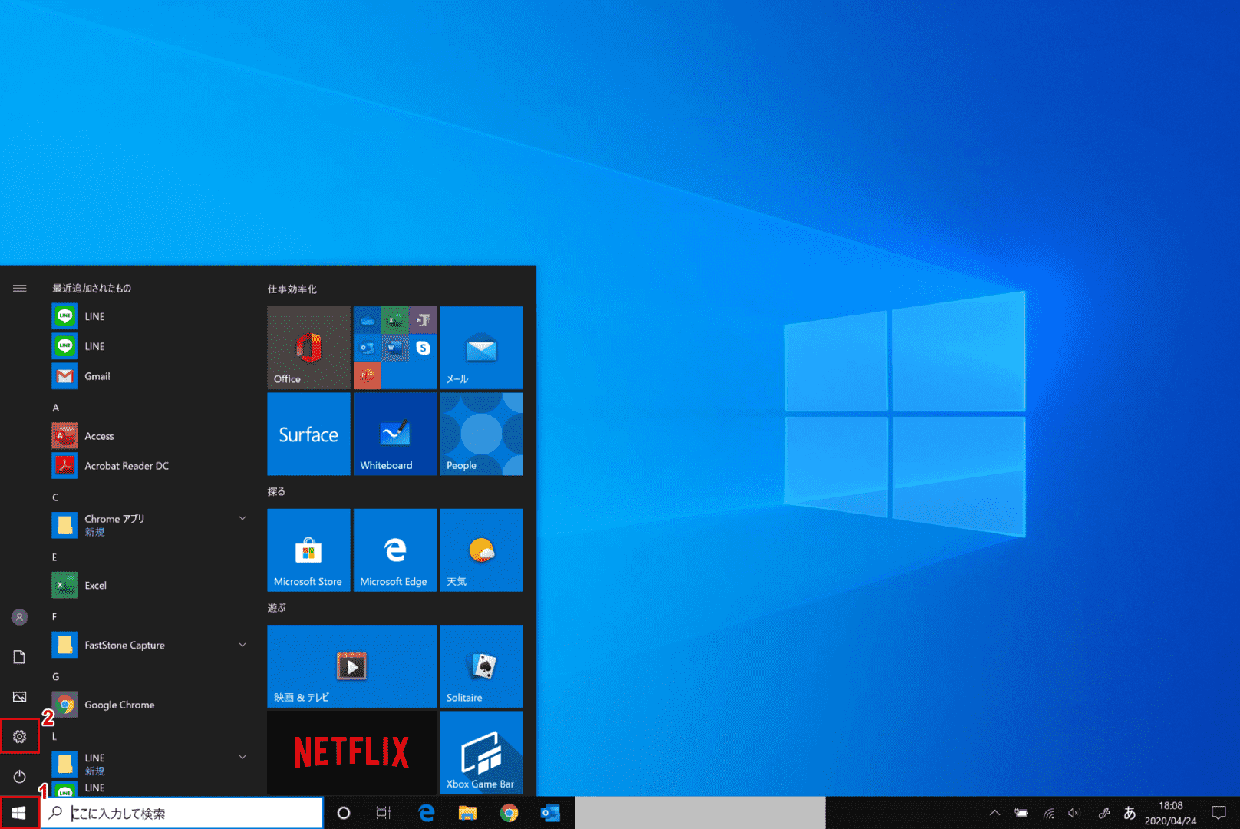Click the letter E group header
The image size is (1240, 829).
[x=54, y=557]
